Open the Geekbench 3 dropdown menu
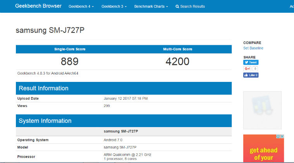 point(114,6)
